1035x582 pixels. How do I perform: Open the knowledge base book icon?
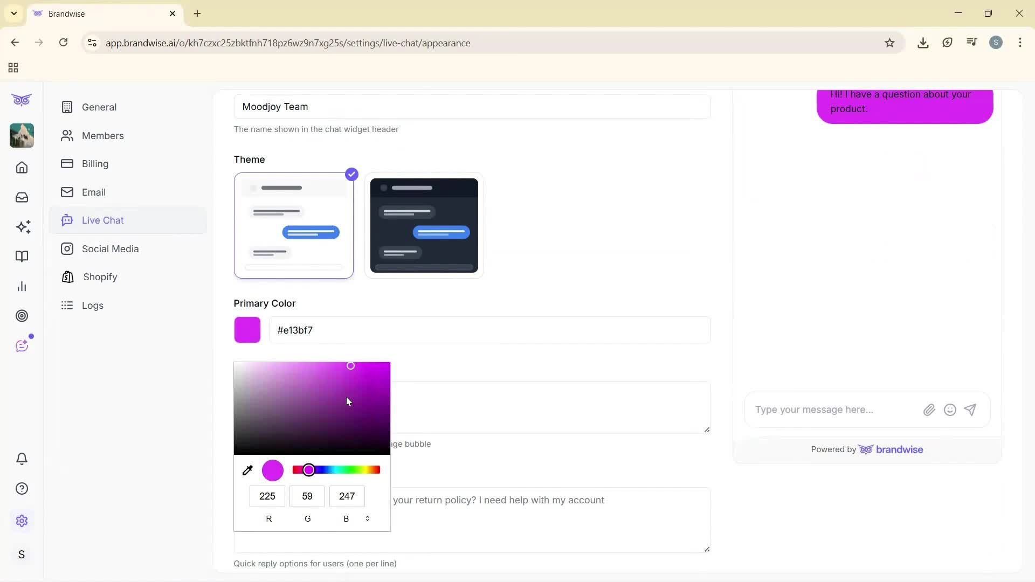22,257
